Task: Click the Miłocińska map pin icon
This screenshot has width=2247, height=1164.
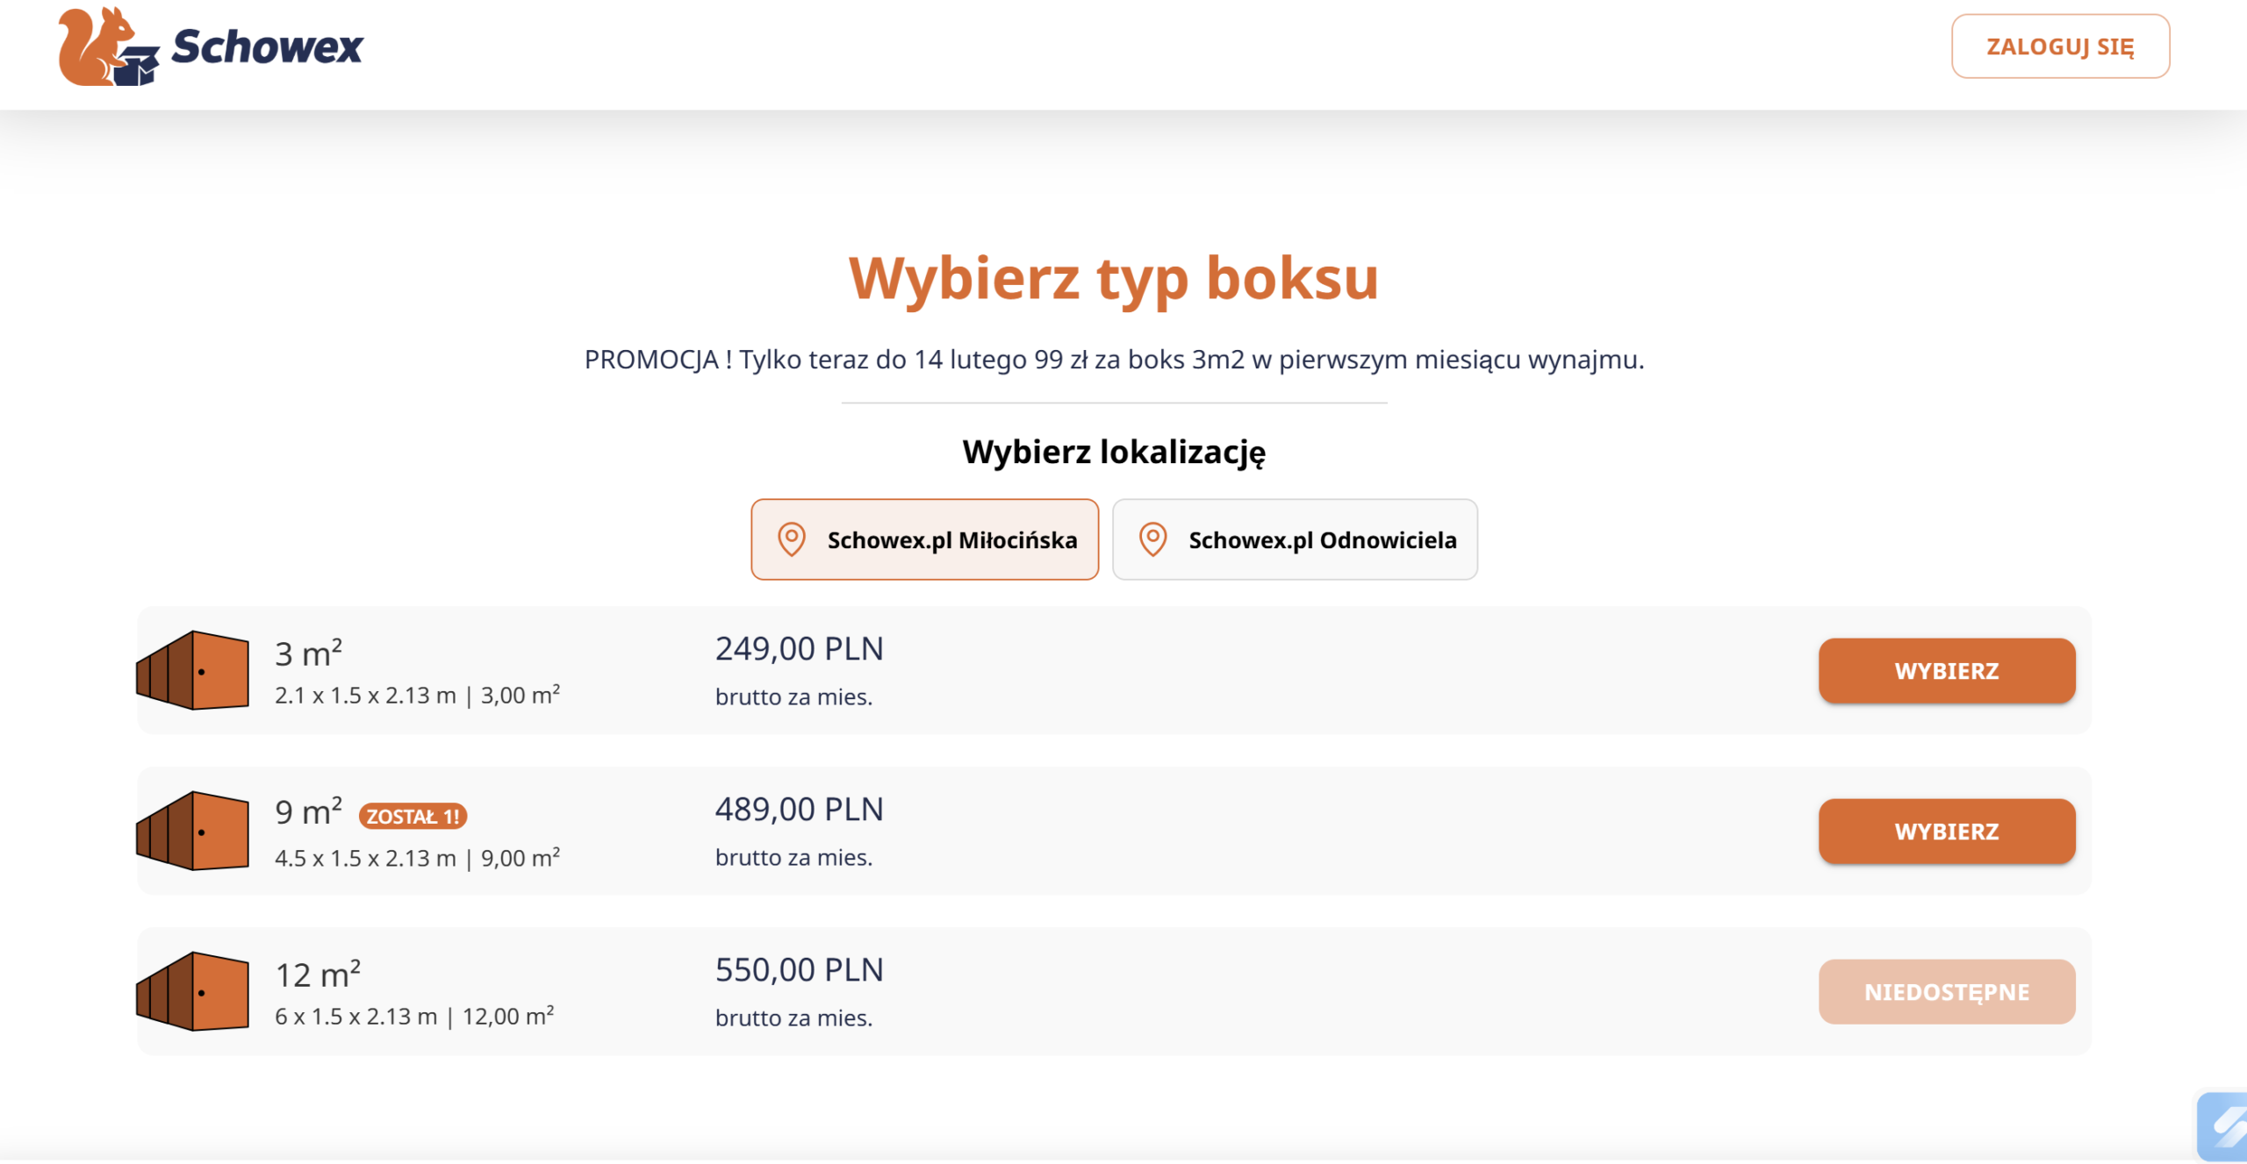Action: coord(791,539)
